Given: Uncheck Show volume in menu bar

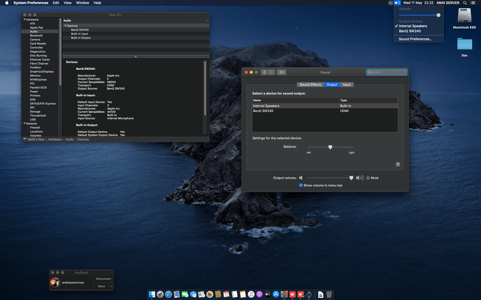Looking at the screenshot, I should click(301, 185).
